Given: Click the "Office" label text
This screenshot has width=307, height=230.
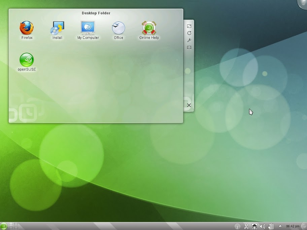Looking at the screenshot, I should pos(118,38).
